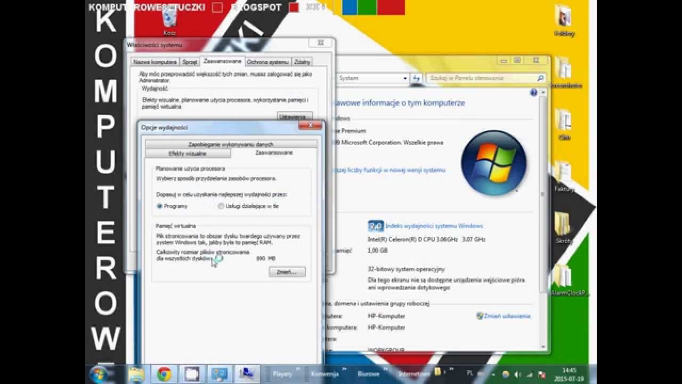
Task: Open the Control Panel taskbar icon
Action: coord(218,374)
